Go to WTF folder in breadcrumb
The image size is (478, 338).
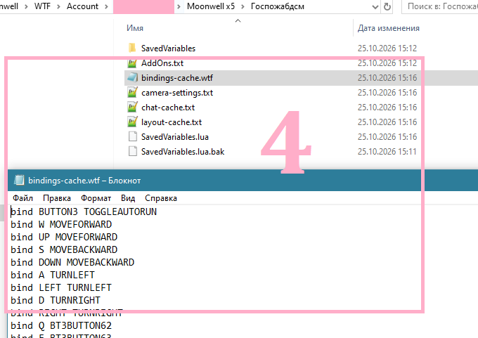coord(42,6)
